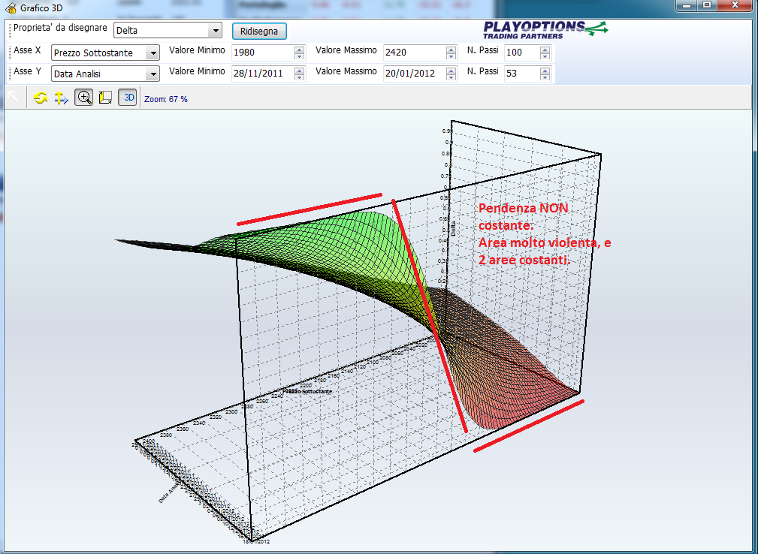Viewport: 758px width, 554px height.
Task: Select the move/pan chart tool icon
Action: tap(62, 98)
